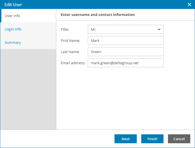Click the Edit User title bar text

click(x=13, y=4)
